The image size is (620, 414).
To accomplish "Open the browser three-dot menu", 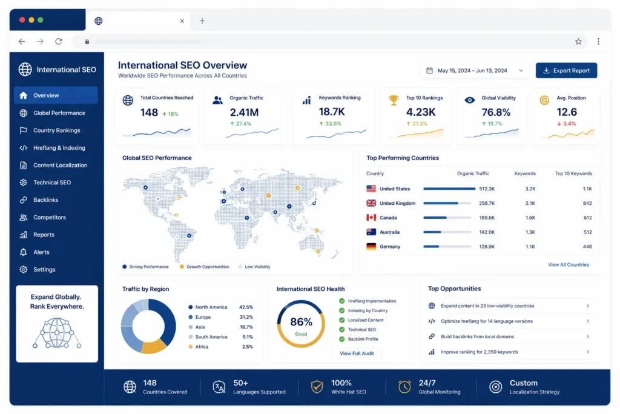I will coord(599,42).
